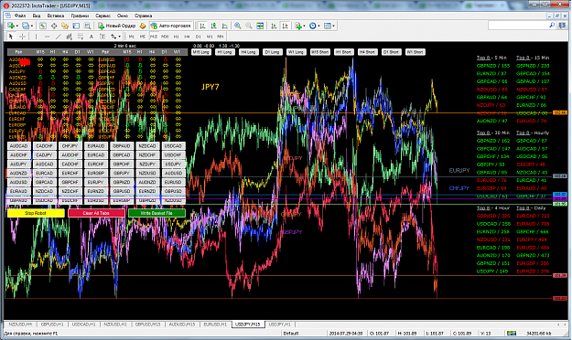Expand the arrows tool dropdown
The image size is (572, 340).
point(119,37)
